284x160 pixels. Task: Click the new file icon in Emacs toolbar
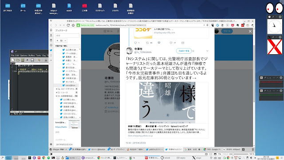[x=13, y=60]
